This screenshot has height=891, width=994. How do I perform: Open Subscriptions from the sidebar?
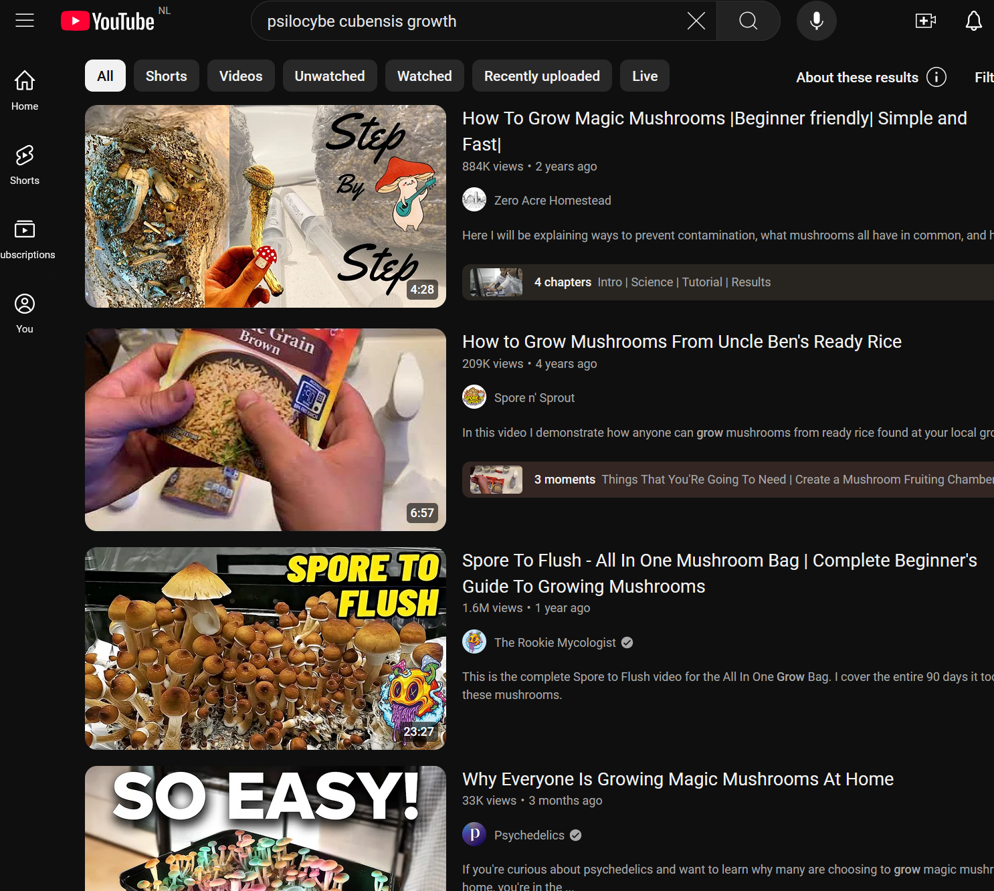point(25,239)
